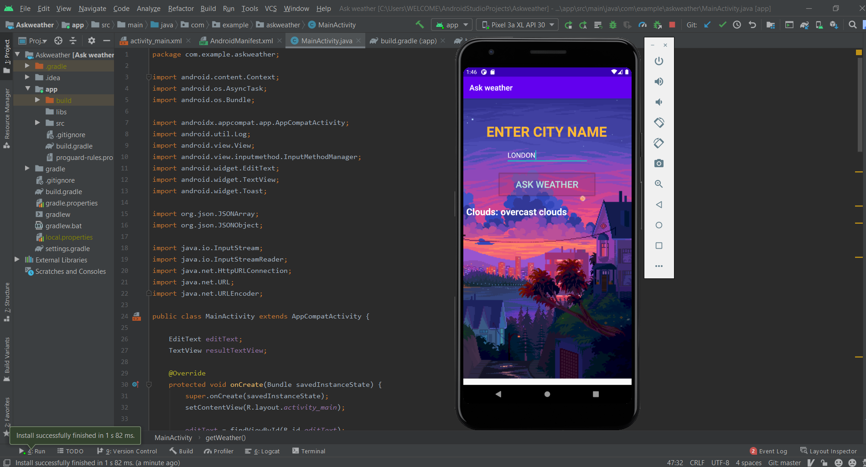Open Event Log tool window

[x=768, y=451]
